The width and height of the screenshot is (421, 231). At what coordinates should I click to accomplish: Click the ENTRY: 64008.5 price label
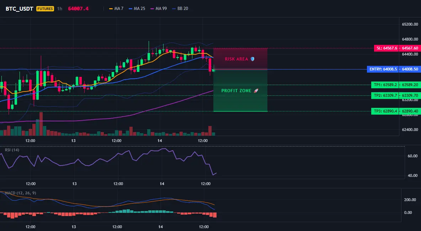point(383,69)
